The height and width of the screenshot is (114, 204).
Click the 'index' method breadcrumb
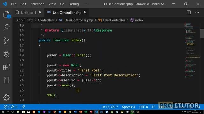139,20
